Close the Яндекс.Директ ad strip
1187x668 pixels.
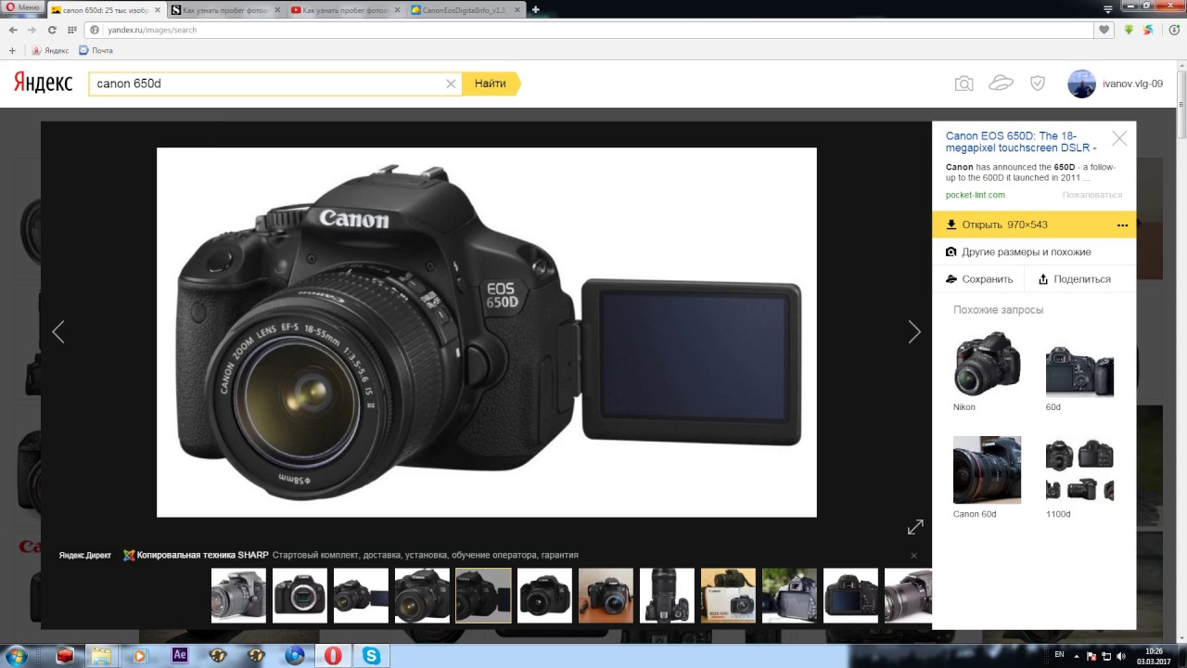coord(913,556)
